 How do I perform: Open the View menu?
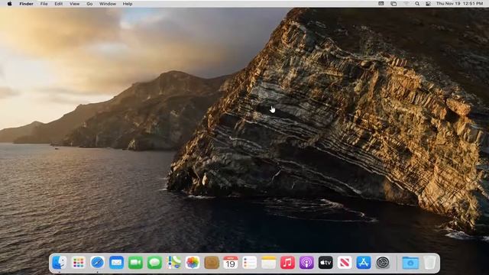[74, 4]
